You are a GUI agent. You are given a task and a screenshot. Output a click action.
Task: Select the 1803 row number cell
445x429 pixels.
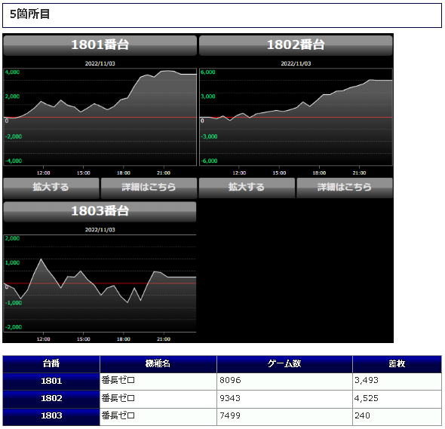[x=51, y=416]
